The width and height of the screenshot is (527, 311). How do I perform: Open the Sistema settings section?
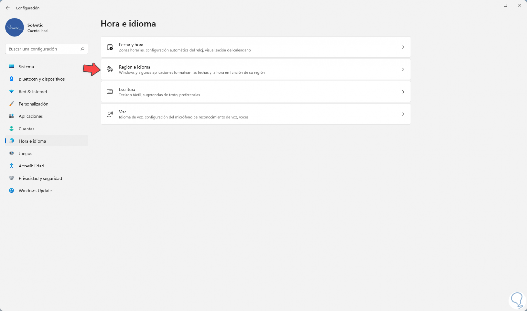click(26, 67)
